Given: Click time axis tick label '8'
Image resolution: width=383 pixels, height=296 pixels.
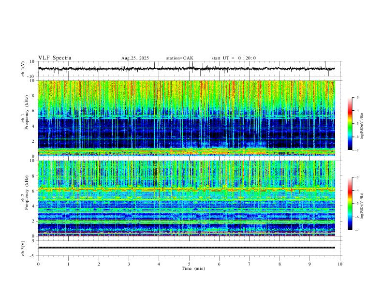Looking at the screenshot, I should pyautogui.click(x=280, y=264).
